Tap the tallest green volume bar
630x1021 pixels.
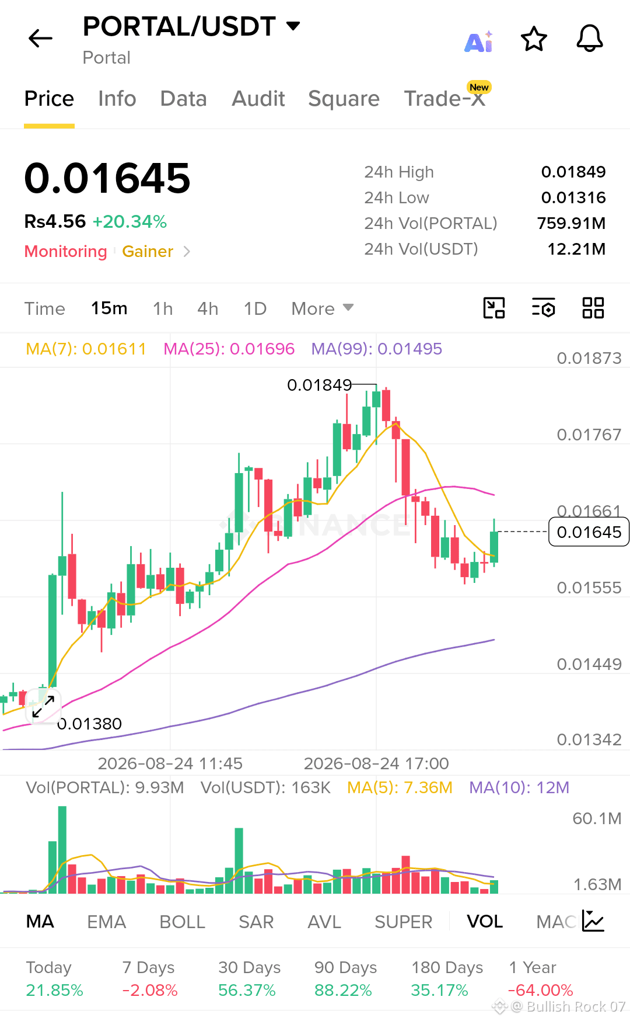coord(62,850)
